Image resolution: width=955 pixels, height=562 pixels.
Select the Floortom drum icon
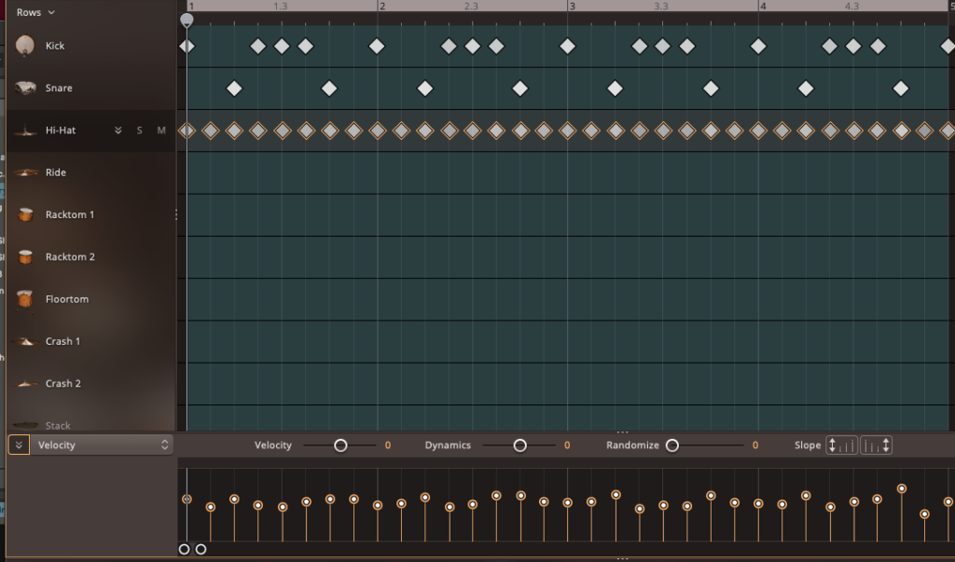26,299
